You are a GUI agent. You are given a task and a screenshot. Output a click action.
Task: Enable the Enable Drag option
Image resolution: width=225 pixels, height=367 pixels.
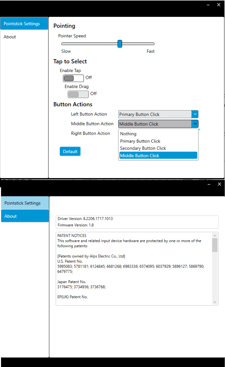[78, 94]
